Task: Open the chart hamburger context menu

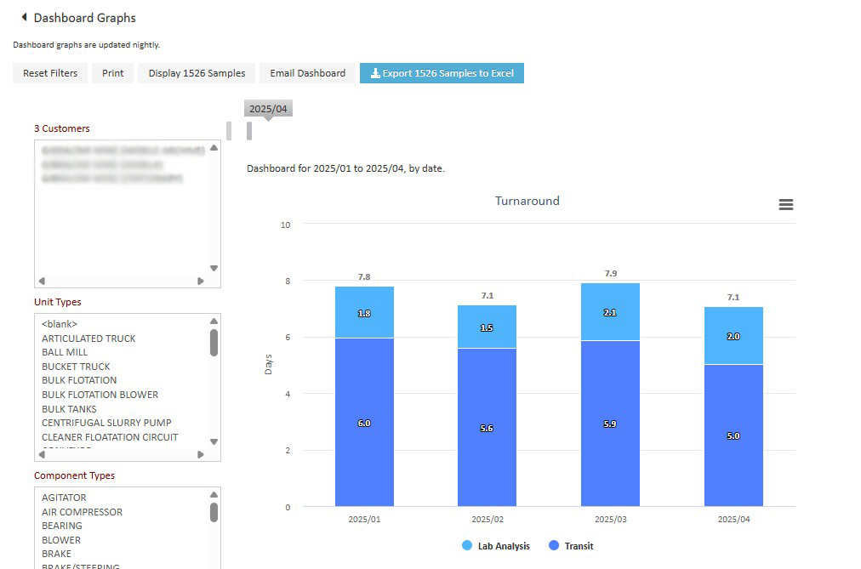Action: pos(785,205)
